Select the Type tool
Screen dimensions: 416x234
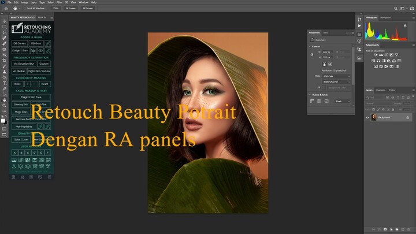click(4, 83)
